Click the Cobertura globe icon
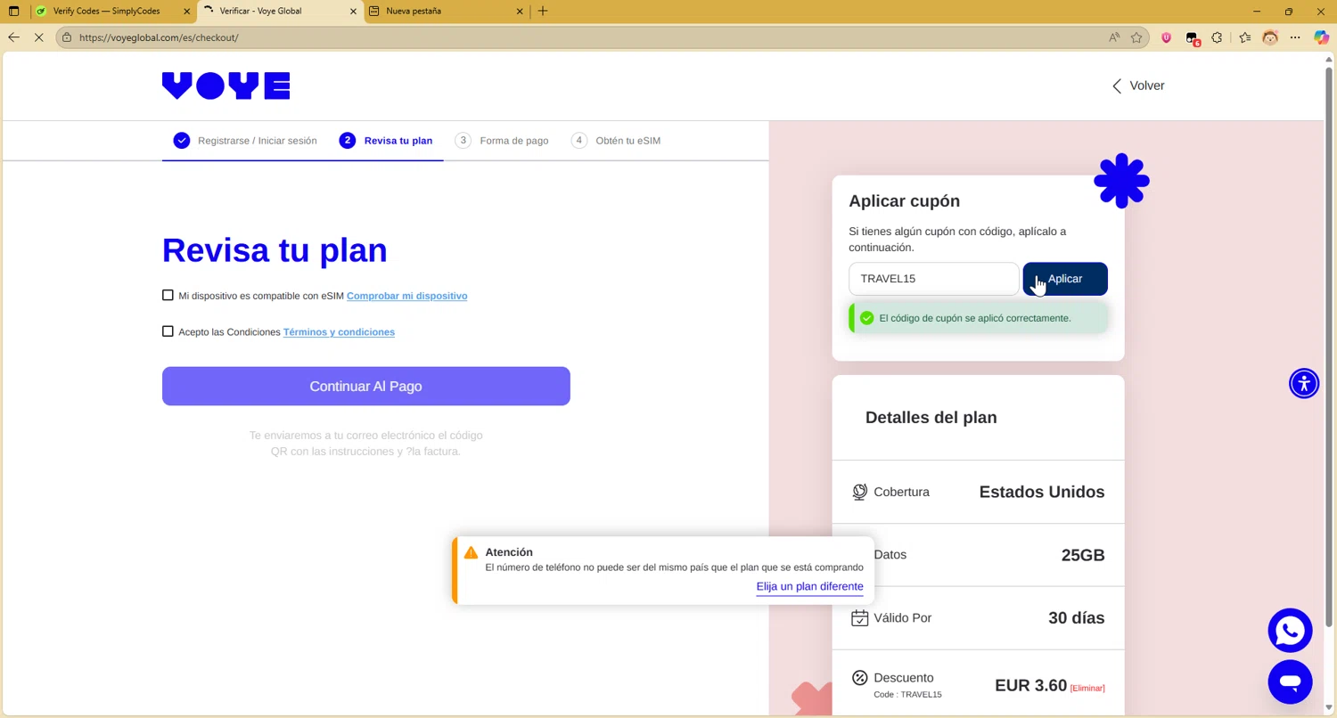Screen dimensions: 1337x718 (859, 492)
